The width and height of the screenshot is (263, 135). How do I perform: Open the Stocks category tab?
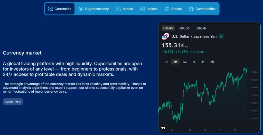click(173, 9)
